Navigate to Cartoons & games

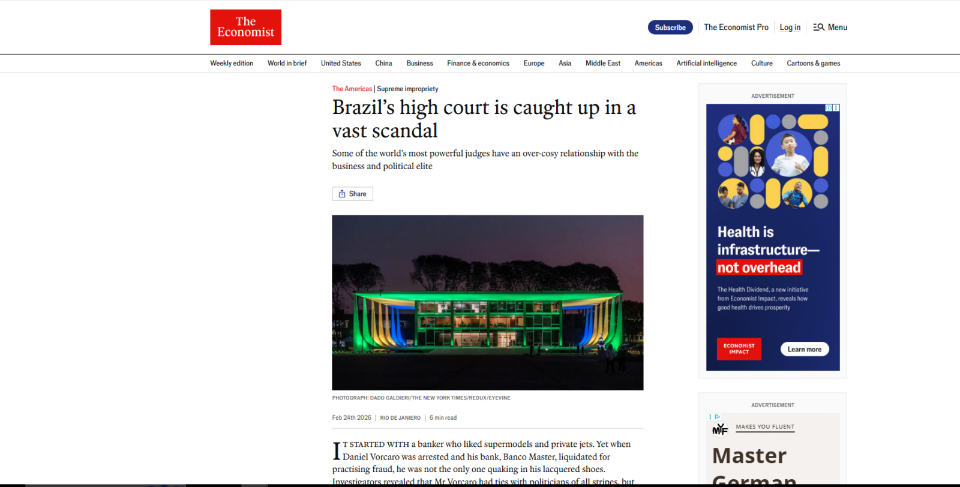(x=813, y=63)
